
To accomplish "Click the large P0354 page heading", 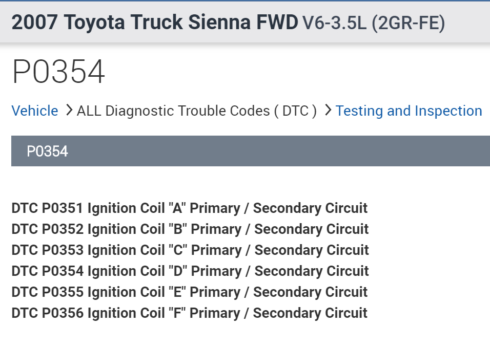I will 58,72.
